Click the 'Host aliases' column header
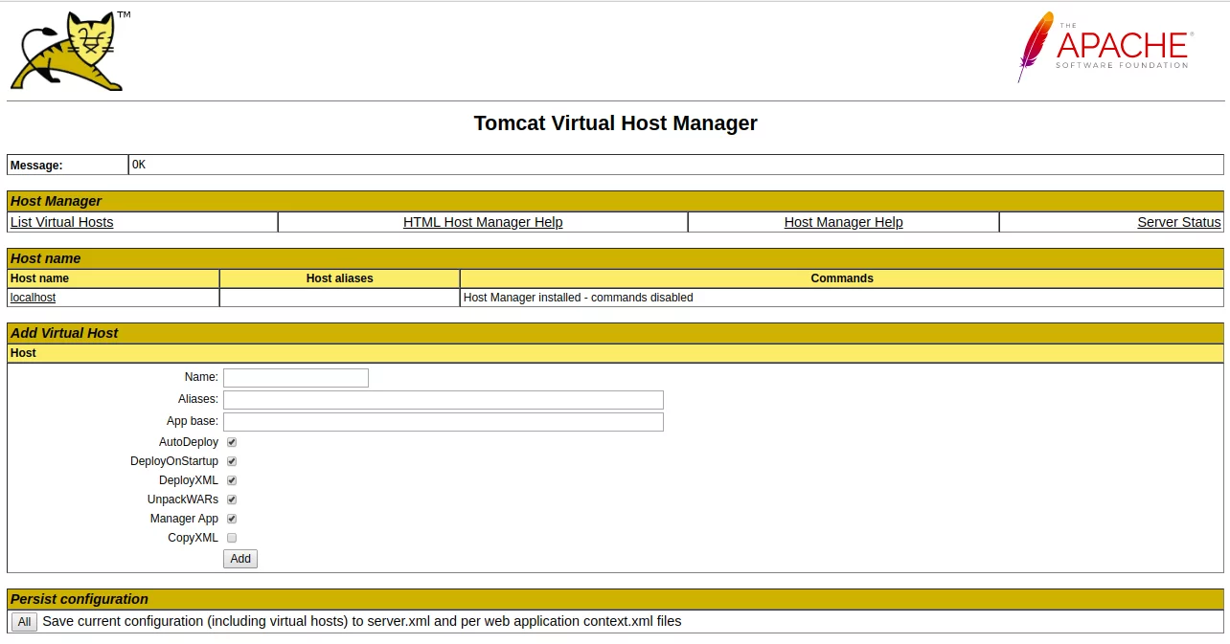Screen dimensions: 1230x644 pos(340,278)
